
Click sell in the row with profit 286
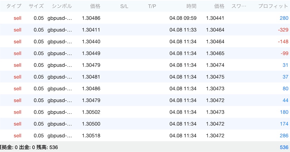pyautogui.click(x=17, y=136)
